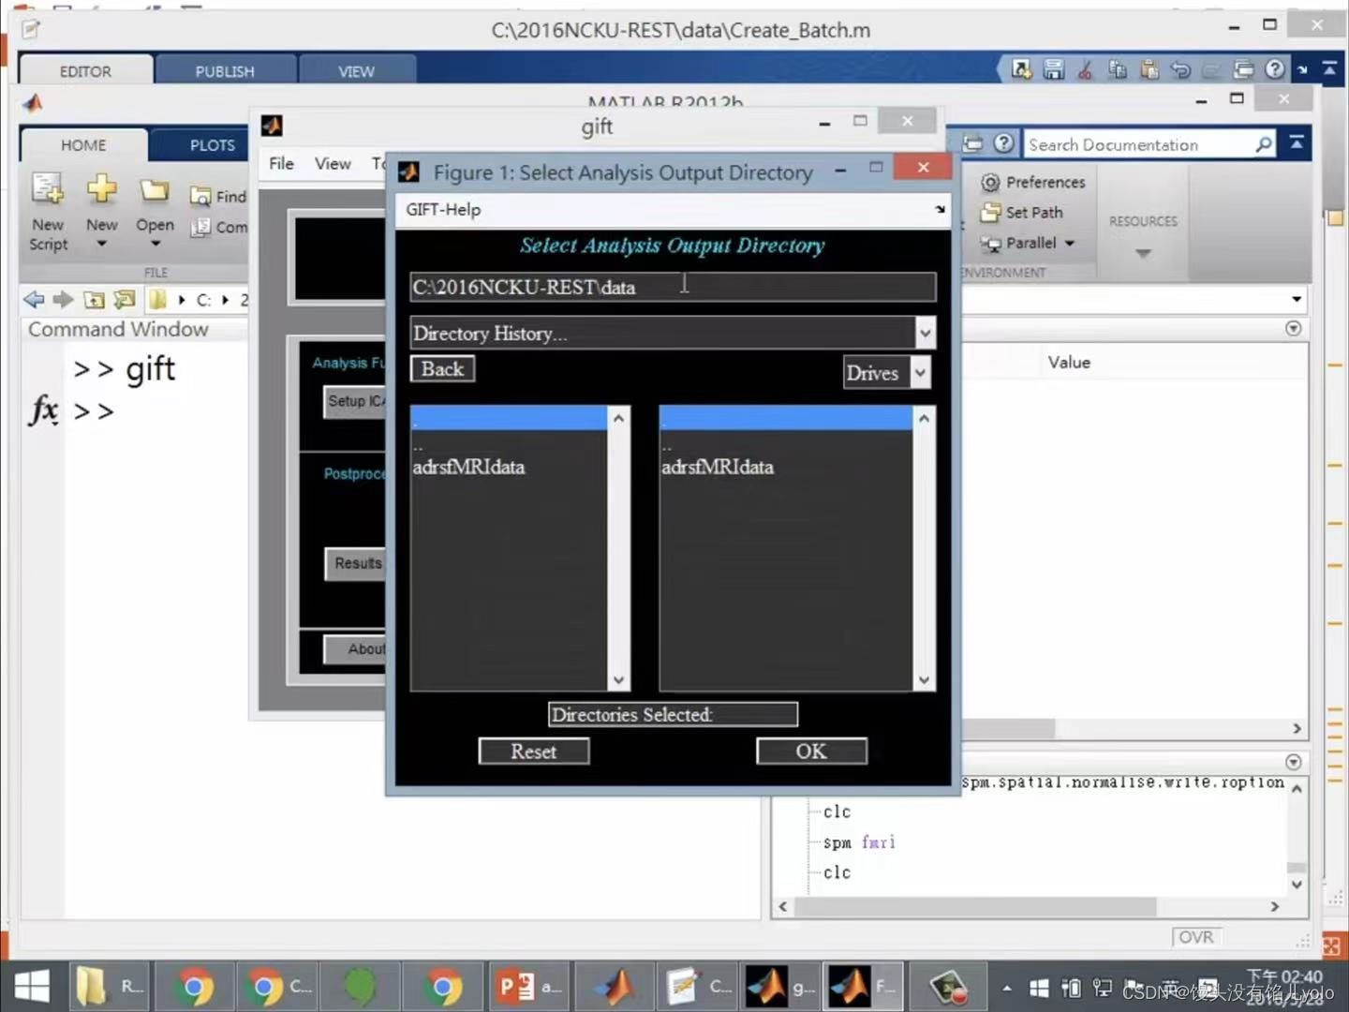The width and height of the screenshot is (1349, 1012).
Task: Open the Open dropdown arrow under the folder
Action: (x=156, y=245)
